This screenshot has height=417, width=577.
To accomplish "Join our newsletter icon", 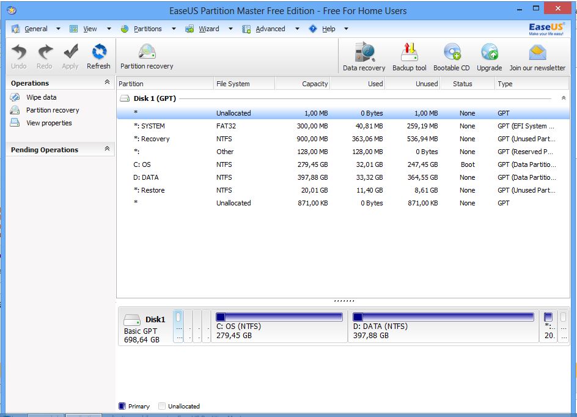I will 537,52.
